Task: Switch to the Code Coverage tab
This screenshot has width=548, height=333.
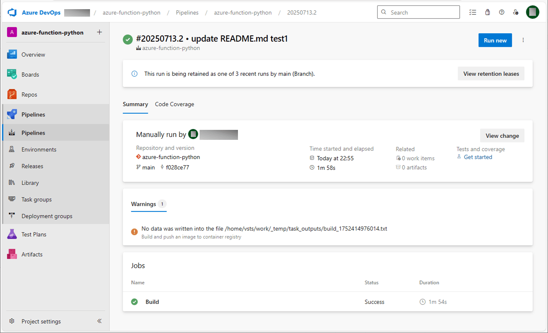Action: tap(175, 104)
